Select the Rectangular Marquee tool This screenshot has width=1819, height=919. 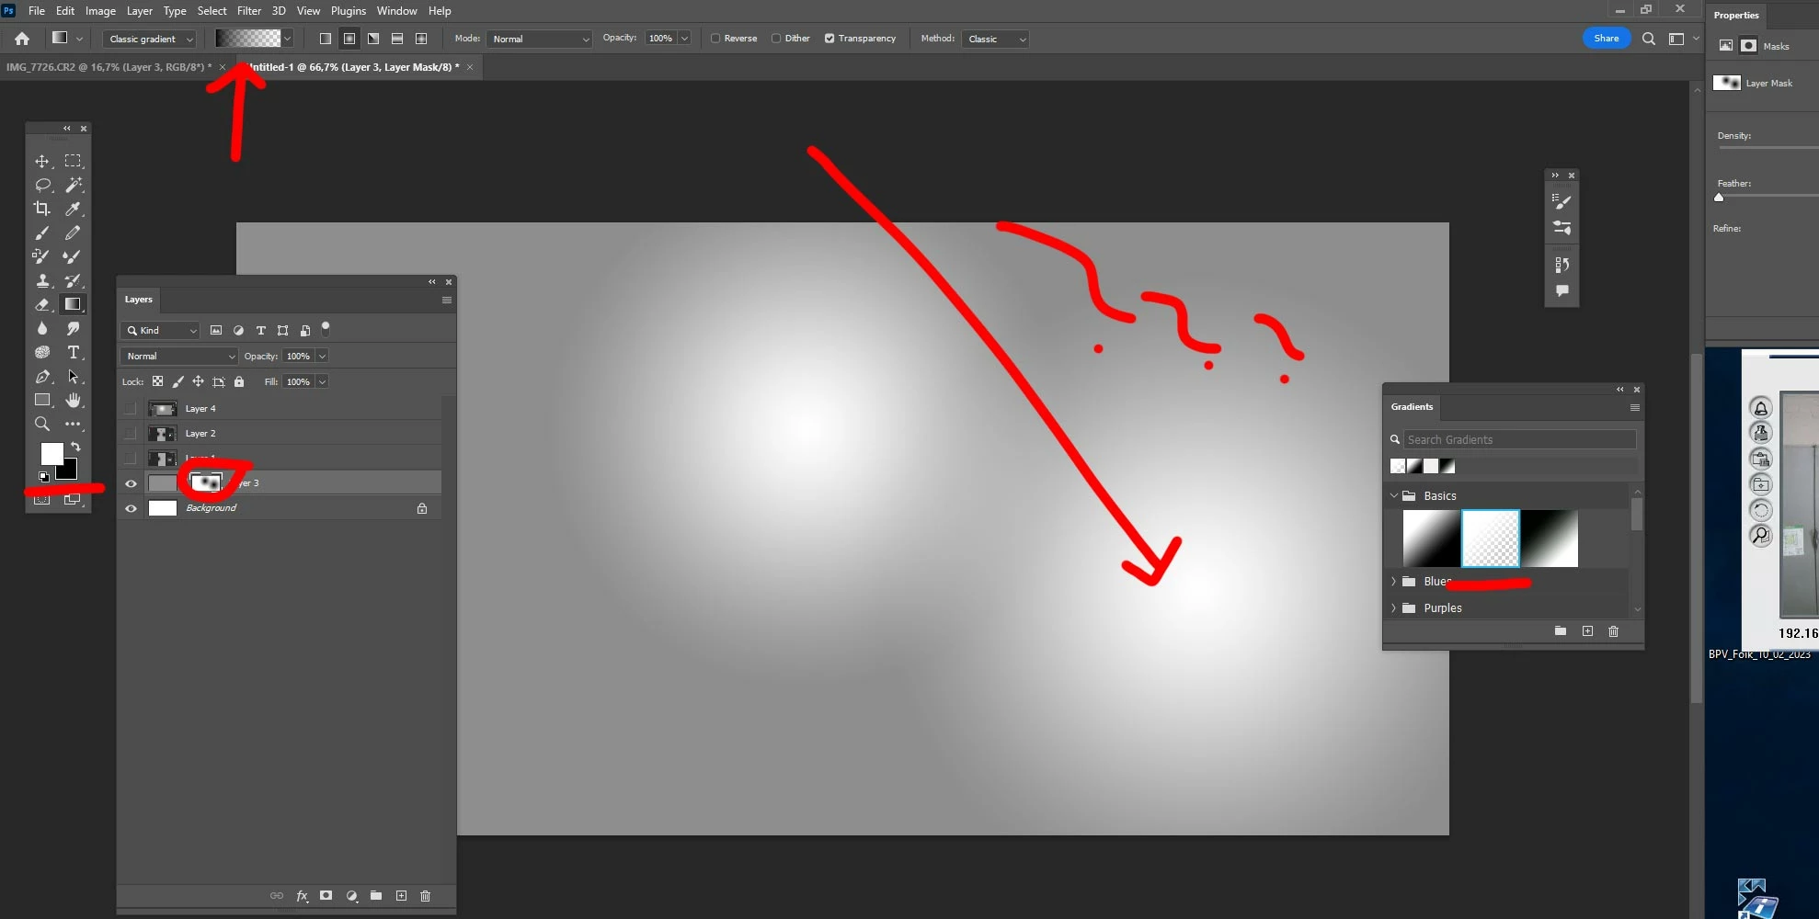pos(73,161)
